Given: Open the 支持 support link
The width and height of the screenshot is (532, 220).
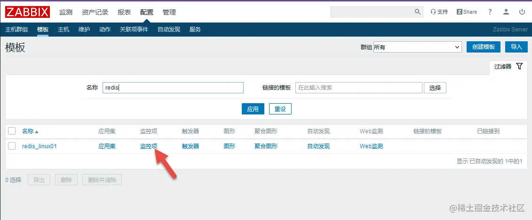Looking at the screenshot, I should click(x=439, y=12).
